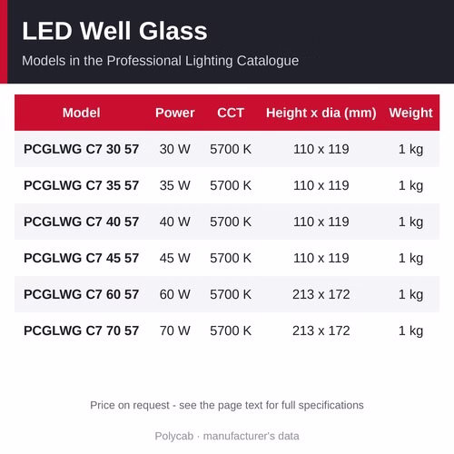Select the Weight column header
Viewport: 454px width, 454px height.
410,113
